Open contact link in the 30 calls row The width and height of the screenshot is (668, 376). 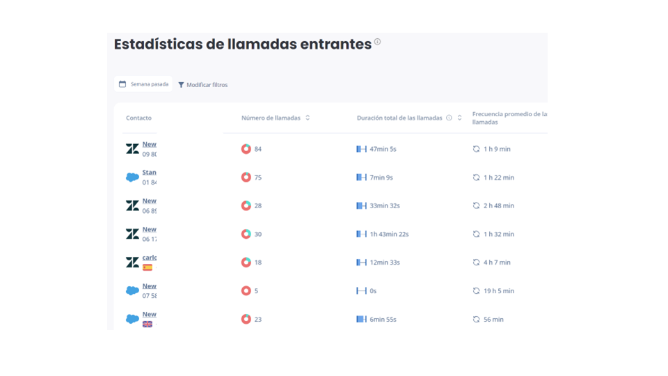(149, 229)
